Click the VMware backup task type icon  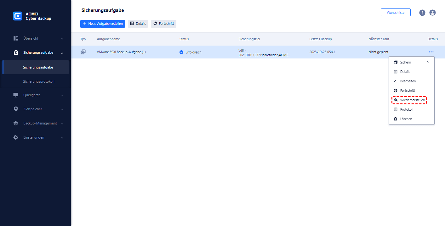click(83, 52)
